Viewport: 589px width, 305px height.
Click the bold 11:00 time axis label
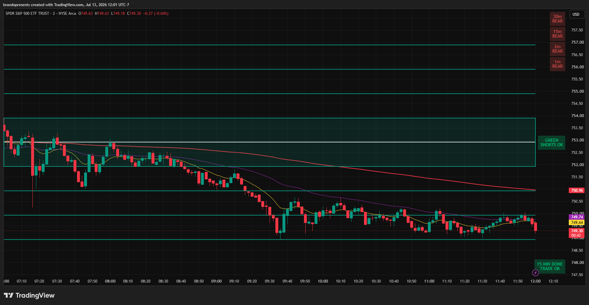coord(429,281)
